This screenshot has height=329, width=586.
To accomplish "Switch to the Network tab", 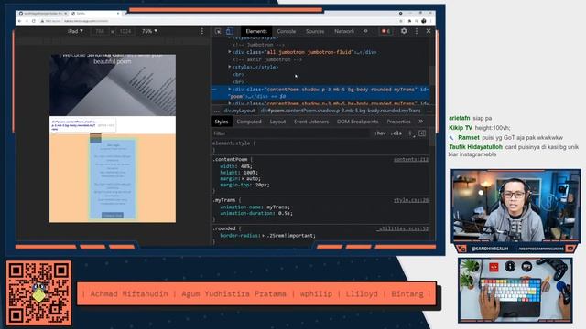I will pos(344,31).
